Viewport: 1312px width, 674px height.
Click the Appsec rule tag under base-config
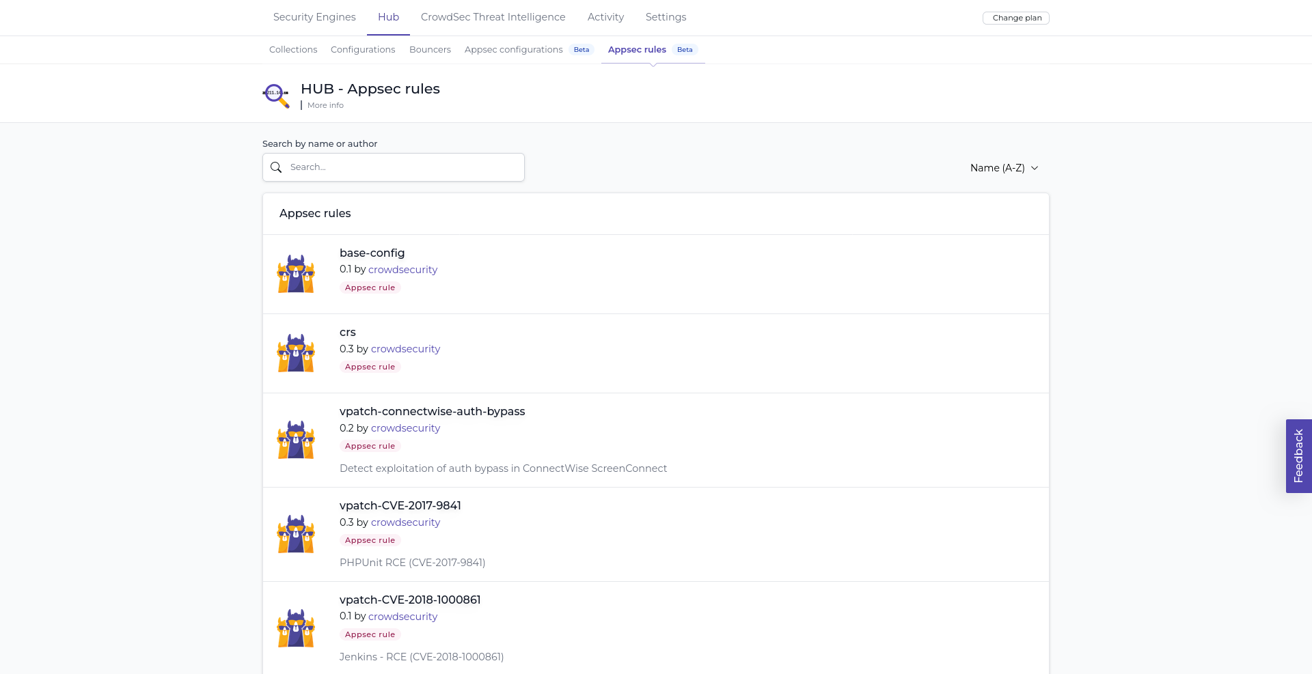370,287
